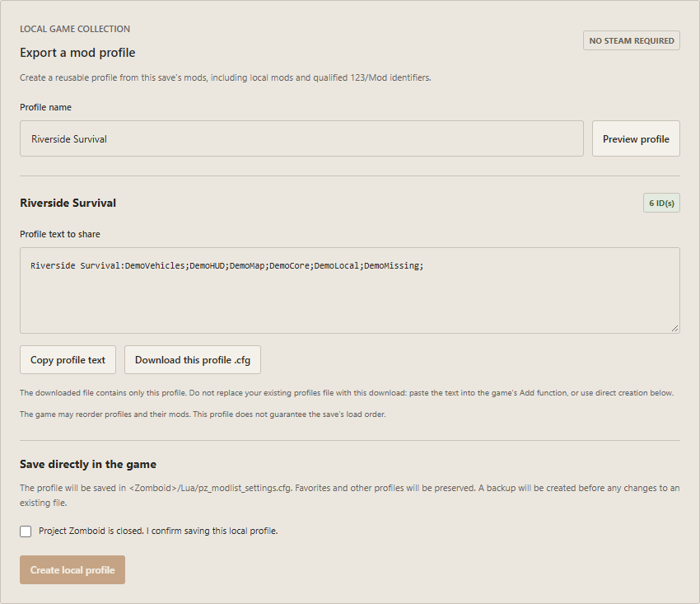Open the Preview profile button
Image resolution: width=700 pixels, height=604 pixels.
click(x=636, y=138)
